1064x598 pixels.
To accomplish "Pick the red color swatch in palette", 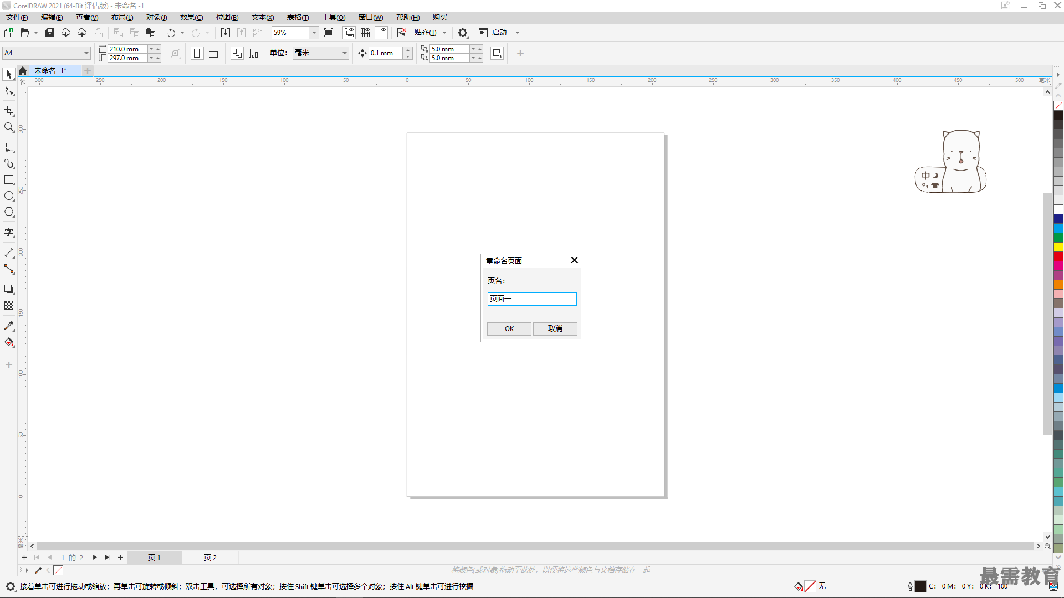I will coord(1058,256).
